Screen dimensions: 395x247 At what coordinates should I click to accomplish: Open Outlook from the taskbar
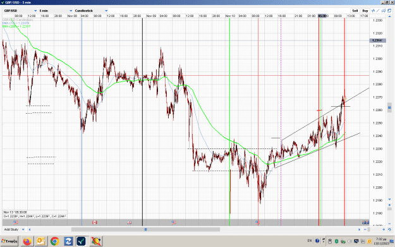tap(41, 241)
